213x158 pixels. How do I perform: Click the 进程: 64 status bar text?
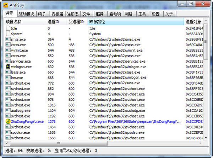[x=13, y=151]
